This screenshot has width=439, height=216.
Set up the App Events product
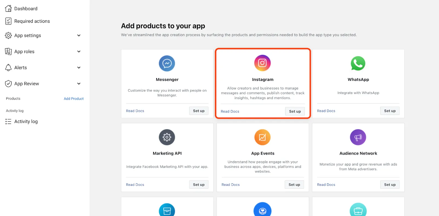(294, 185)
